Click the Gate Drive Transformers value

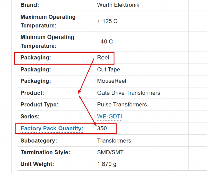pyautogui.click(x=129, y=93)
